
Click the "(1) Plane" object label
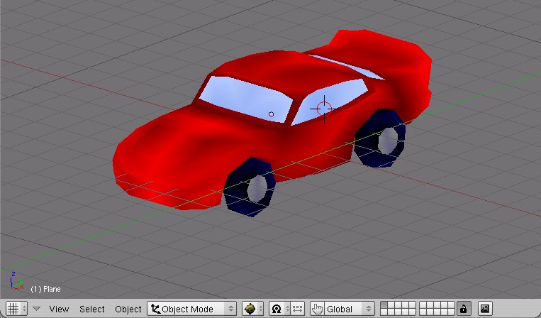(45, 289)
